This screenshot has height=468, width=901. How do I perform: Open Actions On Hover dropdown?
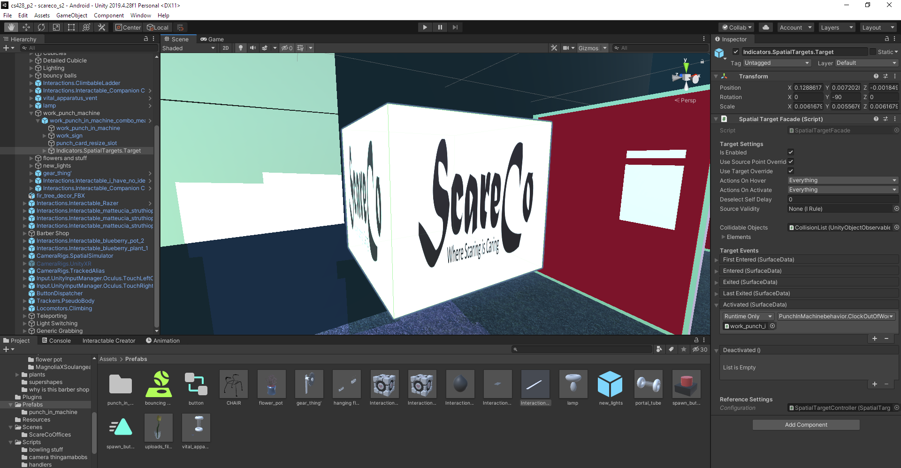pyautogui.click(x=843, y=180)
